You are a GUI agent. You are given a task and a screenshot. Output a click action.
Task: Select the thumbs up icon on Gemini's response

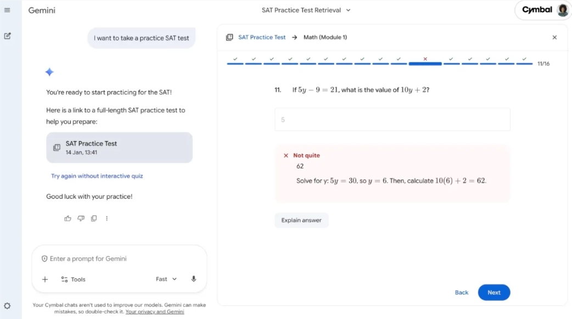coord(68,218)
